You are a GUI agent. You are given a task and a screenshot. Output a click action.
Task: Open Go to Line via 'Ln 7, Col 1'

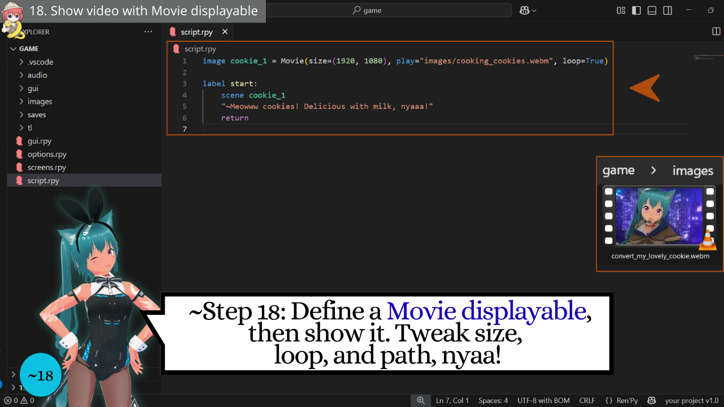(x=453, y=400)
